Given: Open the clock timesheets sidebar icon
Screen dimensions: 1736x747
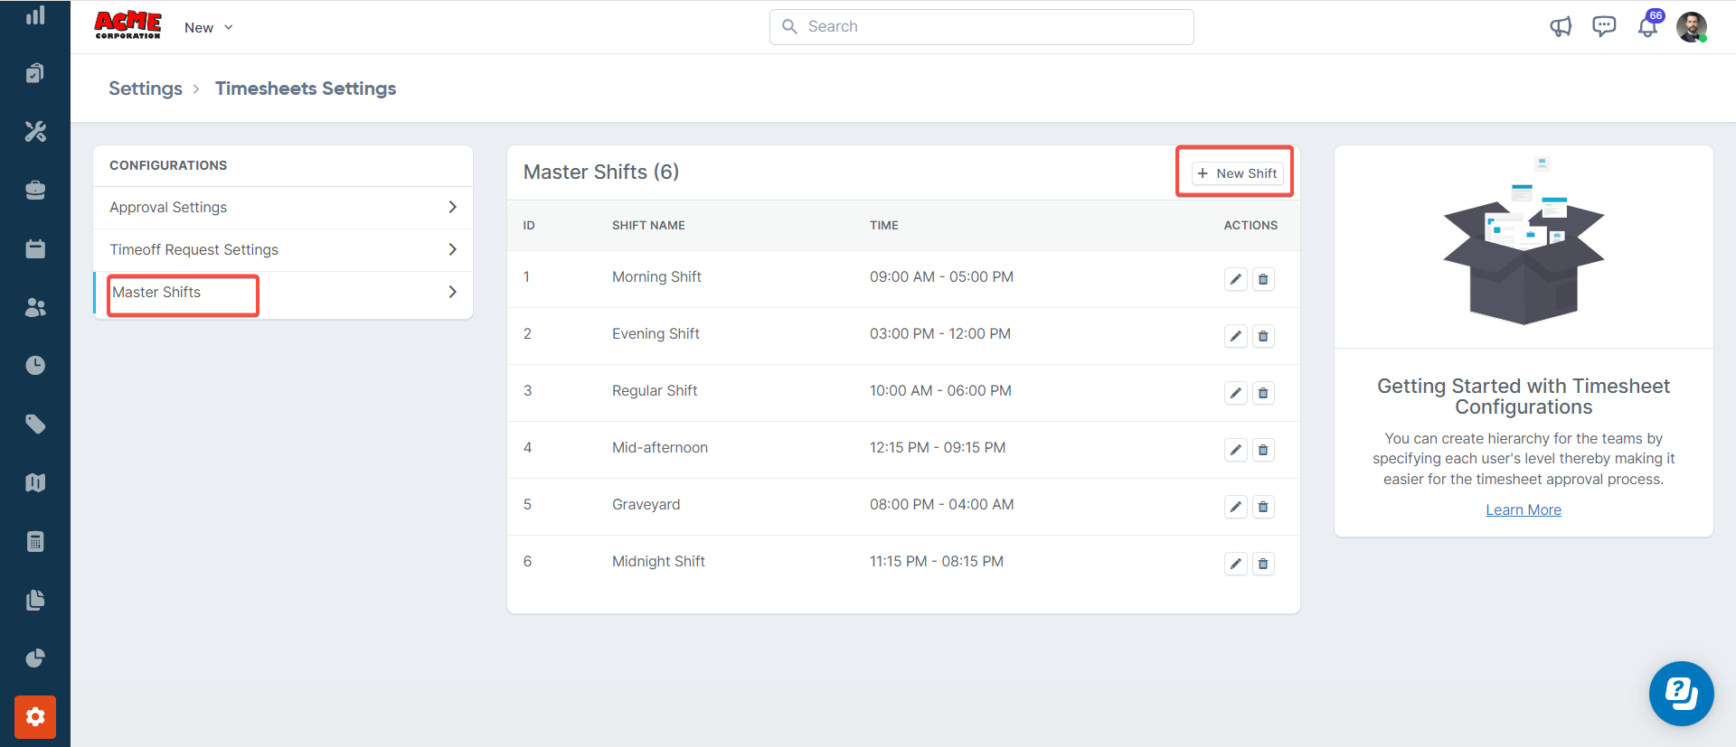Looking at the screenshot, I should coord(35,366).
